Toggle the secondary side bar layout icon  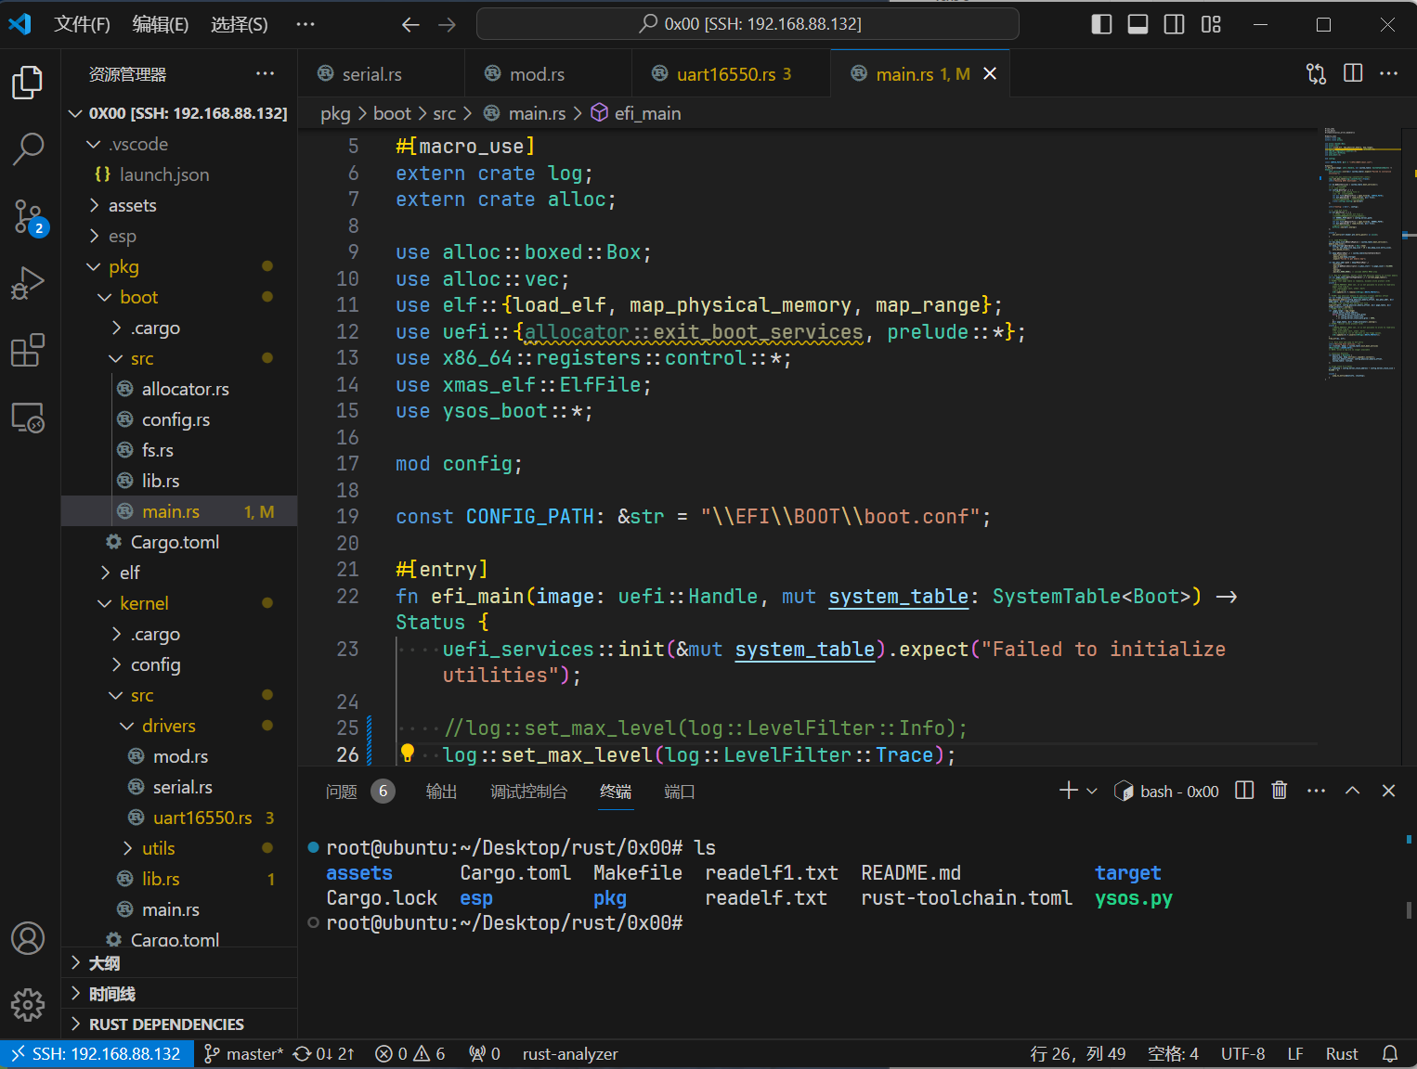pyautogui.click(x=1174, y=24)
